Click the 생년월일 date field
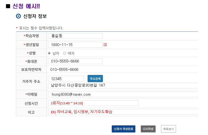 [x=75, y=45]
